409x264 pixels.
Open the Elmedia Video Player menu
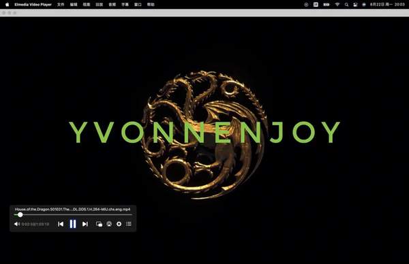(33, 5)
